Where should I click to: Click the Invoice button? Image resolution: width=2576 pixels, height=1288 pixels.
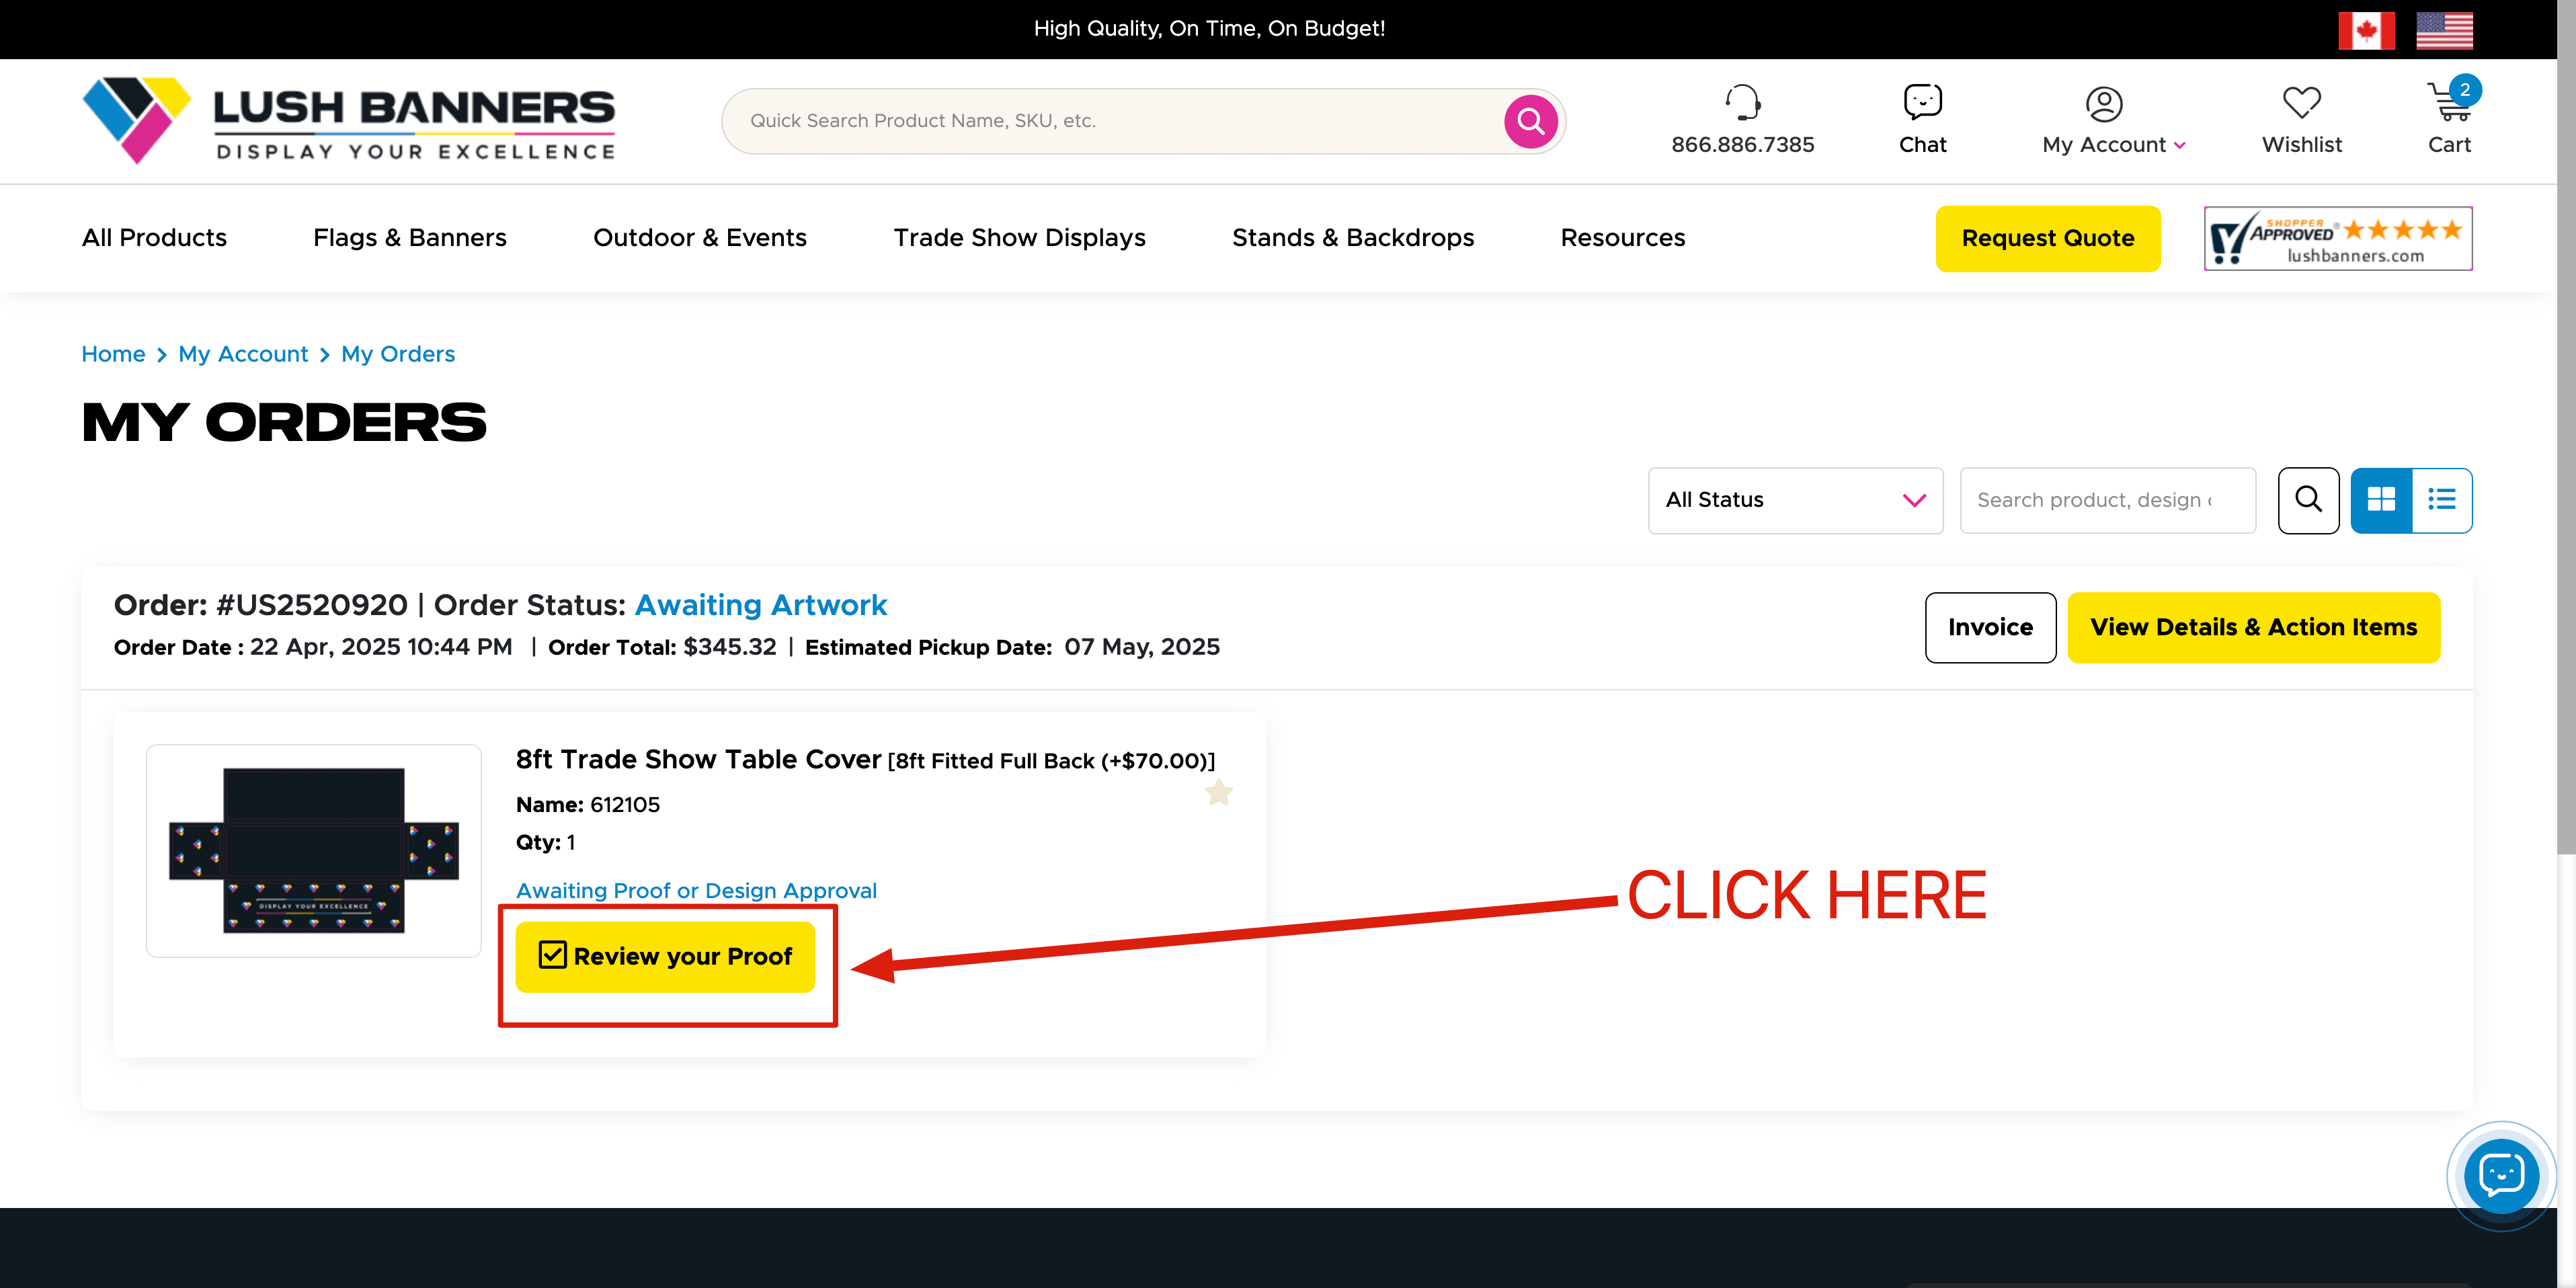pos(1990,628)
